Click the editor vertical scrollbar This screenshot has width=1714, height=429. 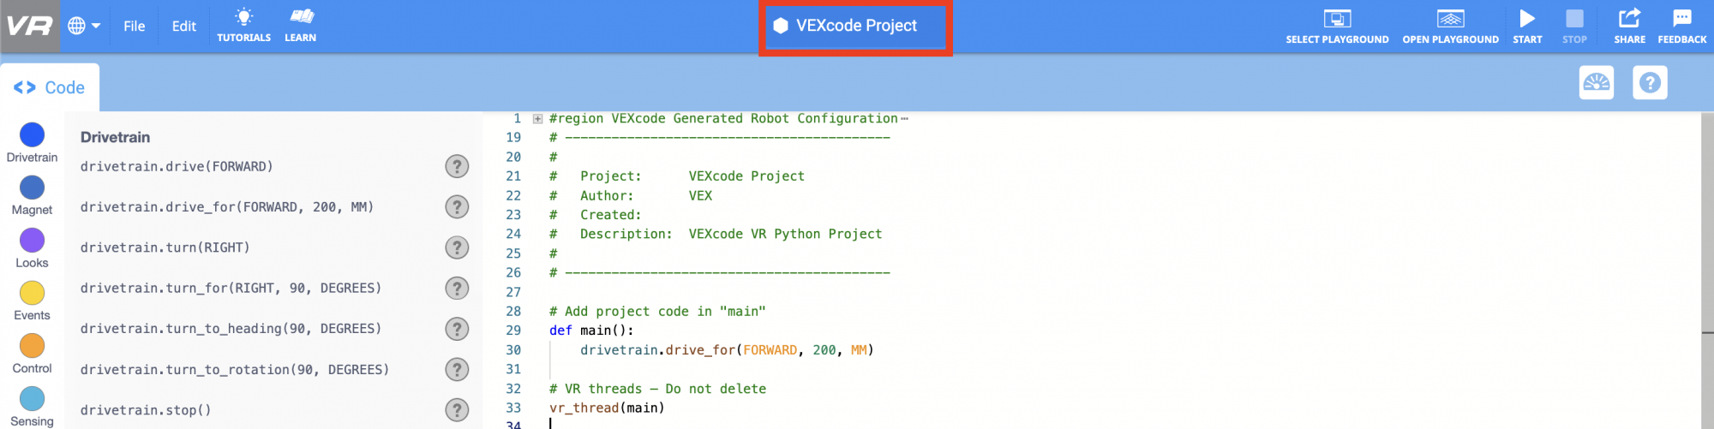click(1707, 270)
